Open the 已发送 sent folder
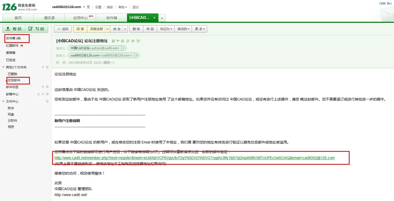394x201 pixels. pyautogui.click(x=11, y=60)
